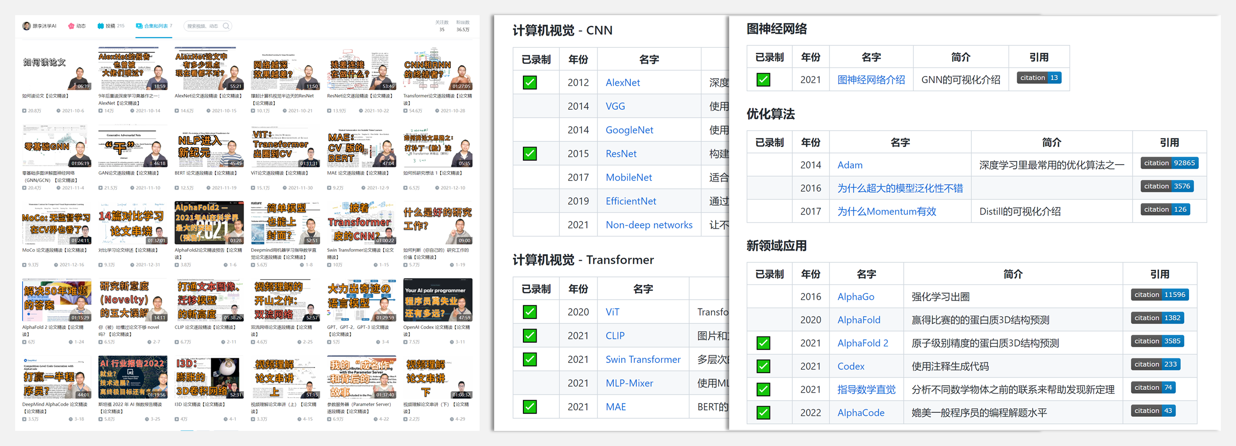1236x446 pixels.
Task: Toggle the ViT recorded checkbox
Action: pos(529,312)
